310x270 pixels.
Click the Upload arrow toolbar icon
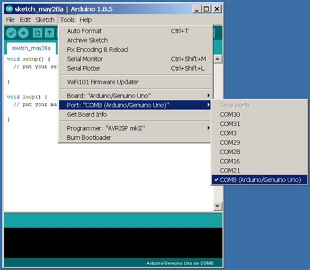point(24,33)
